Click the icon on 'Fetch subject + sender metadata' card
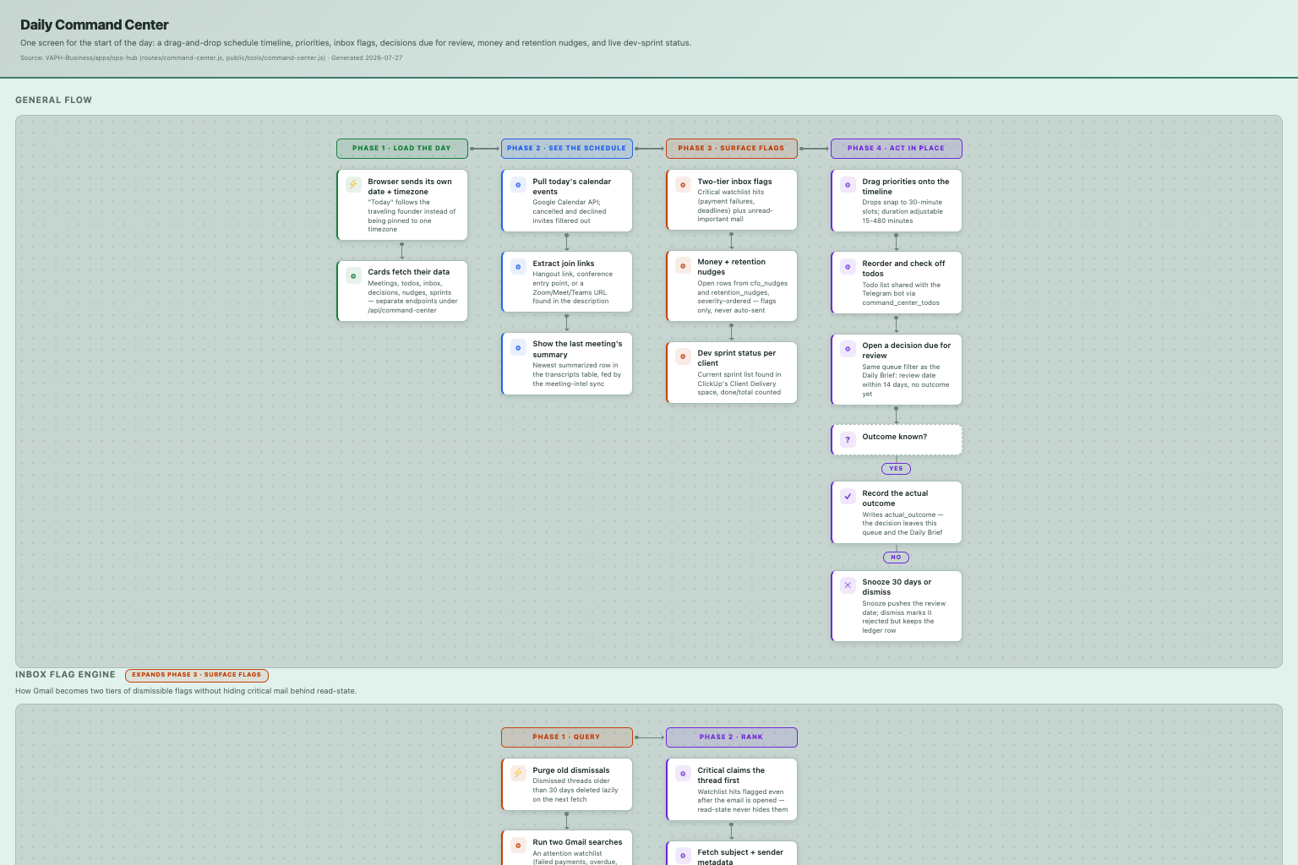This screenshot has height=865, width=1298. pos(683,856)
